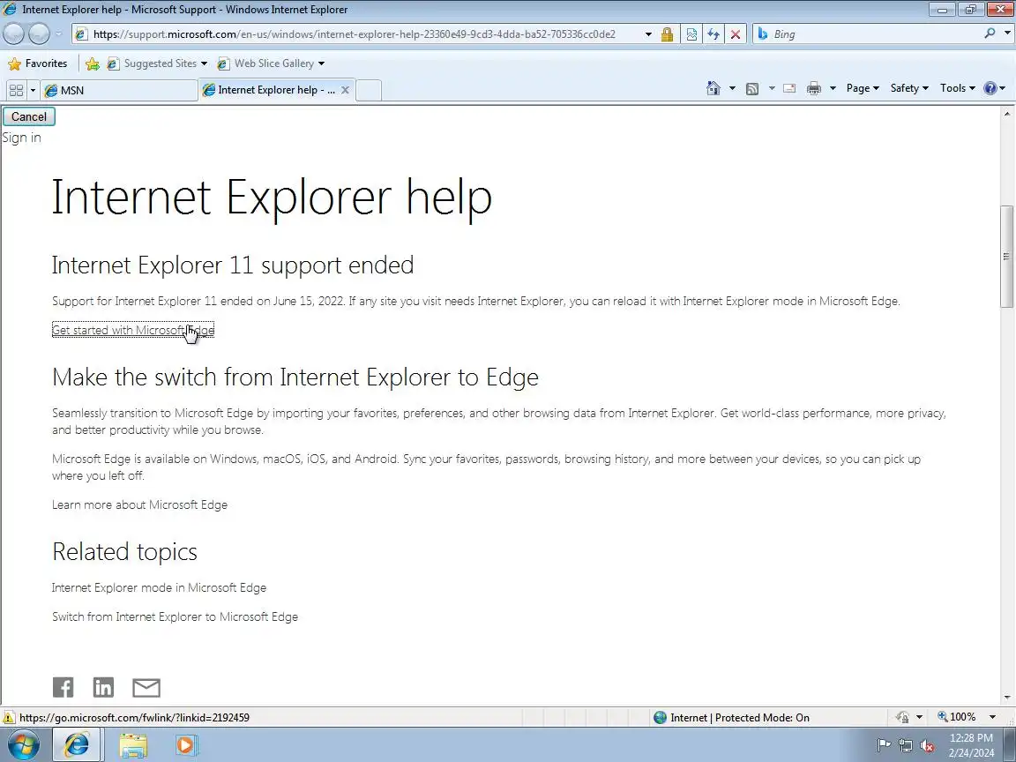This screenshot has width=1016, height=762.
Task: Open the Windows Start menu orb
Action: tap(23, 745)
